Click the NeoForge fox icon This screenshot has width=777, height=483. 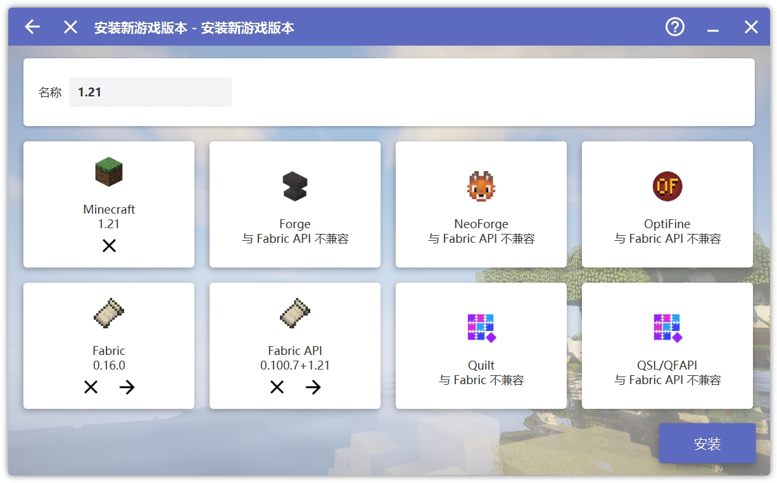pos(481,186)
